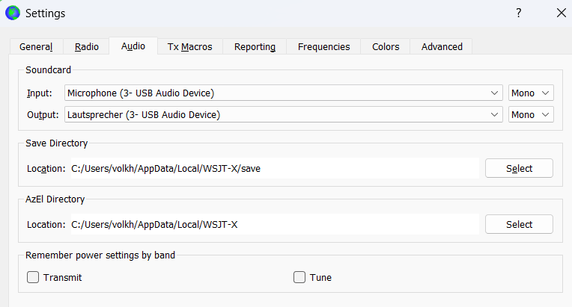Open the Tx Macros tab
The image size is (572, 307).
pos(189,46)
